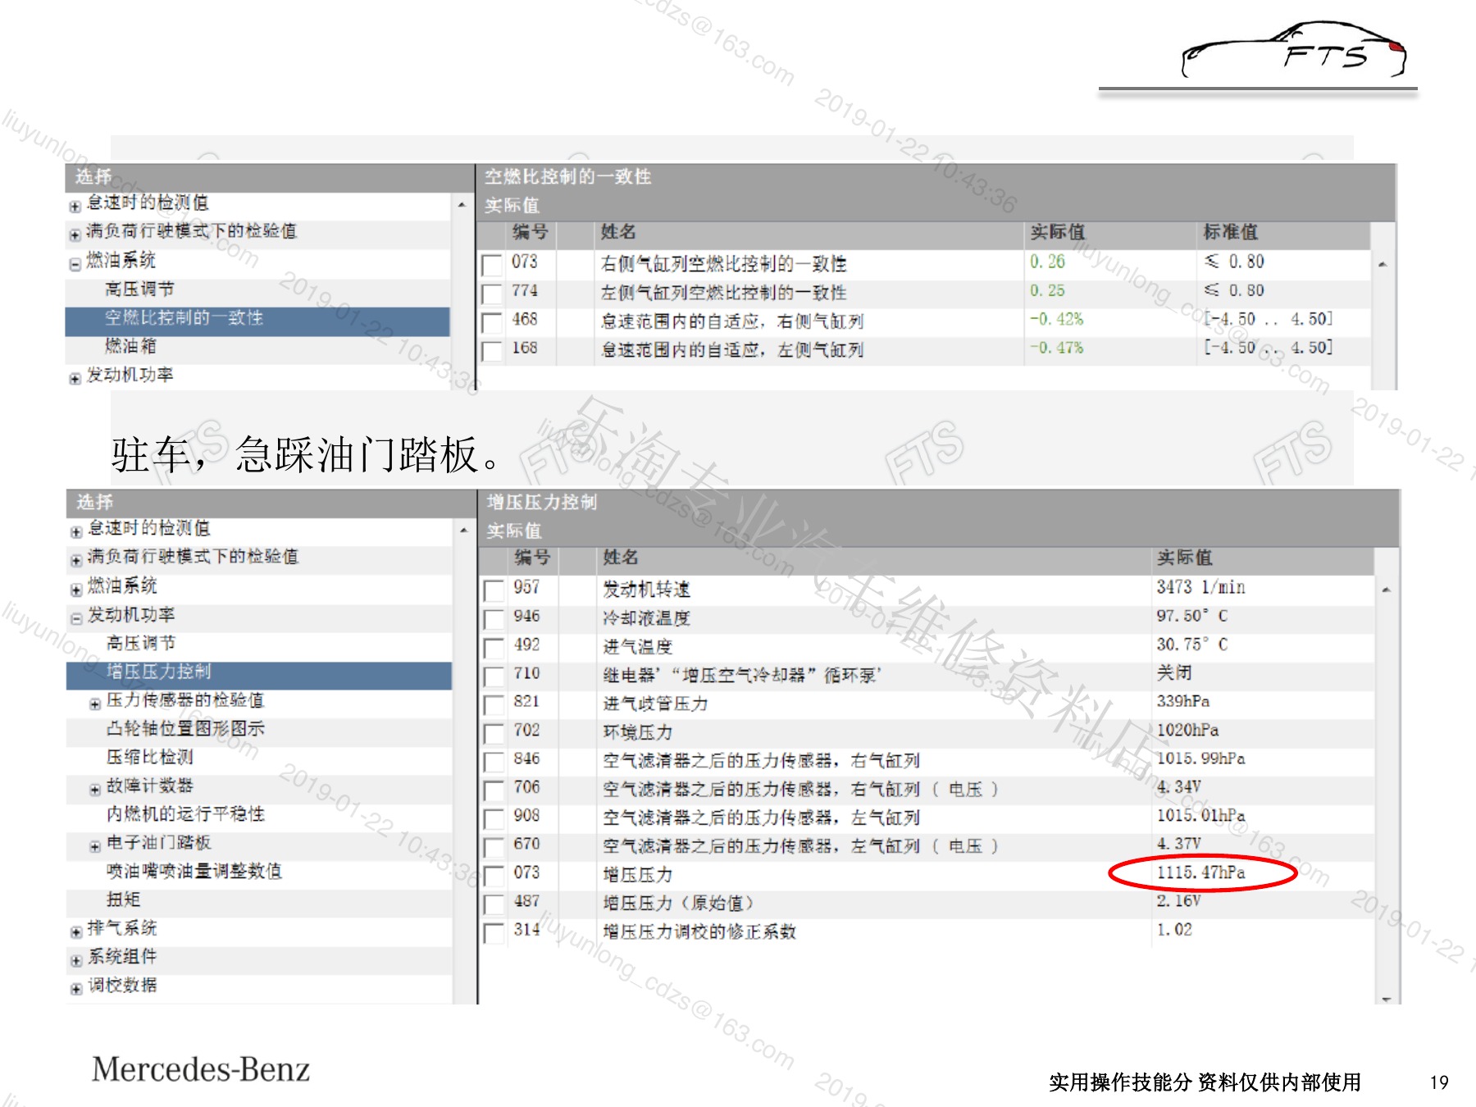1476x1107 pixels.
Task: Click the 关闭 relay status value
Action: pyautogui.click(x=1174, y=672)
